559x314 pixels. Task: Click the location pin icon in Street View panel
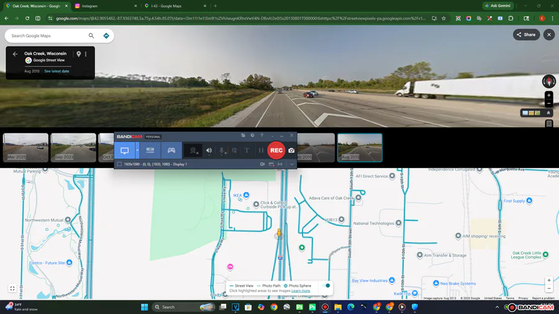(78, 54)
